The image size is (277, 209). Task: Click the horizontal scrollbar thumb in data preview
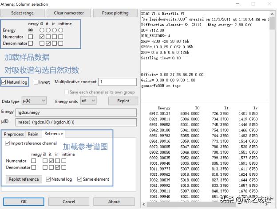[x=191, y=205]
